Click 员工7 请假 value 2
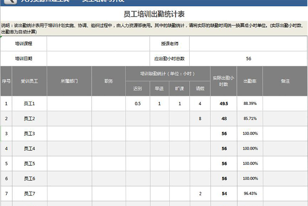Screen dimensions: 308x206 (200, 194)
